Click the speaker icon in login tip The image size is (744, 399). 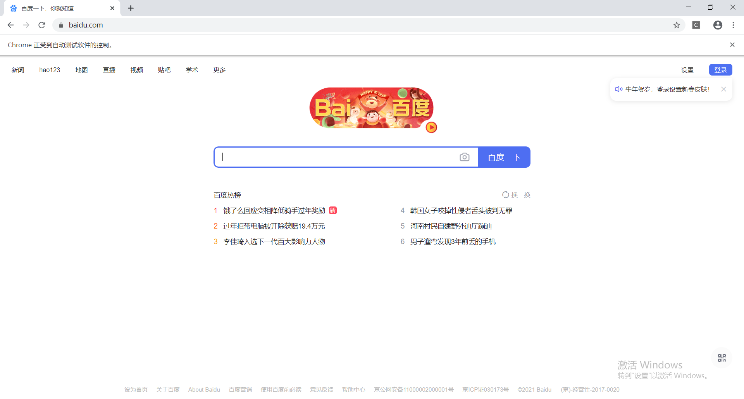[x=619, y=89]
